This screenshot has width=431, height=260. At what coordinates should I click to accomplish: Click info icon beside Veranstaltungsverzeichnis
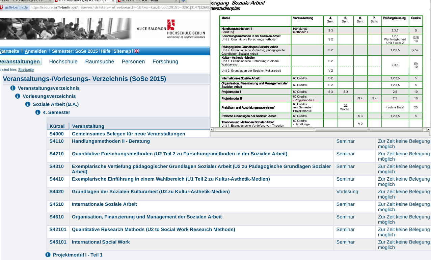[x=13, y=88]
